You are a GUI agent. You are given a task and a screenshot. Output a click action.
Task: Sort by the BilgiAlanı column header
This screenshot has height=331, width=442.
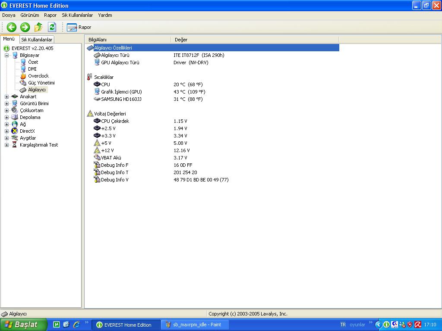pyautogui.click(x=128, y=40)
